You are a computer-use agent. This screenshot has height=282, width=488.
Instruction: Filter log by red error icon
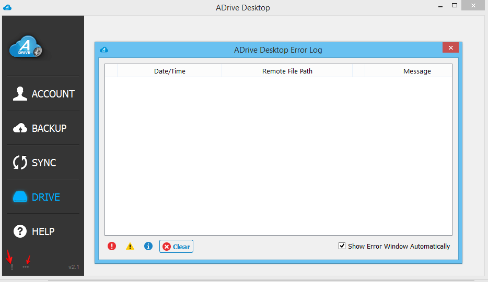(112, 246)
